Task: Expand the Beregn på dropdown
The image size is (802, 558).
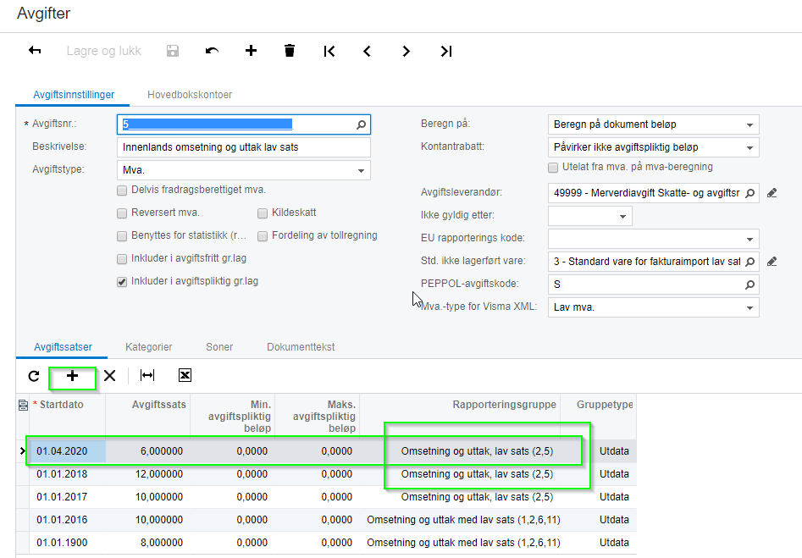Action: coord(749,124)
